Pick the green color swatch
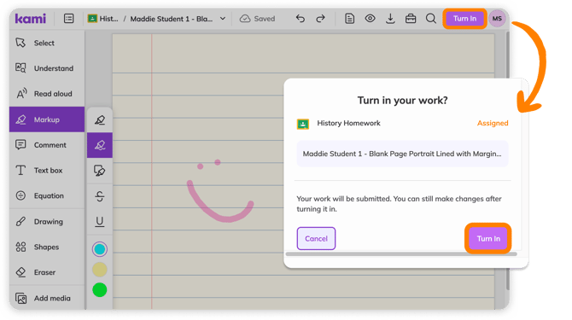 (100, 290)
